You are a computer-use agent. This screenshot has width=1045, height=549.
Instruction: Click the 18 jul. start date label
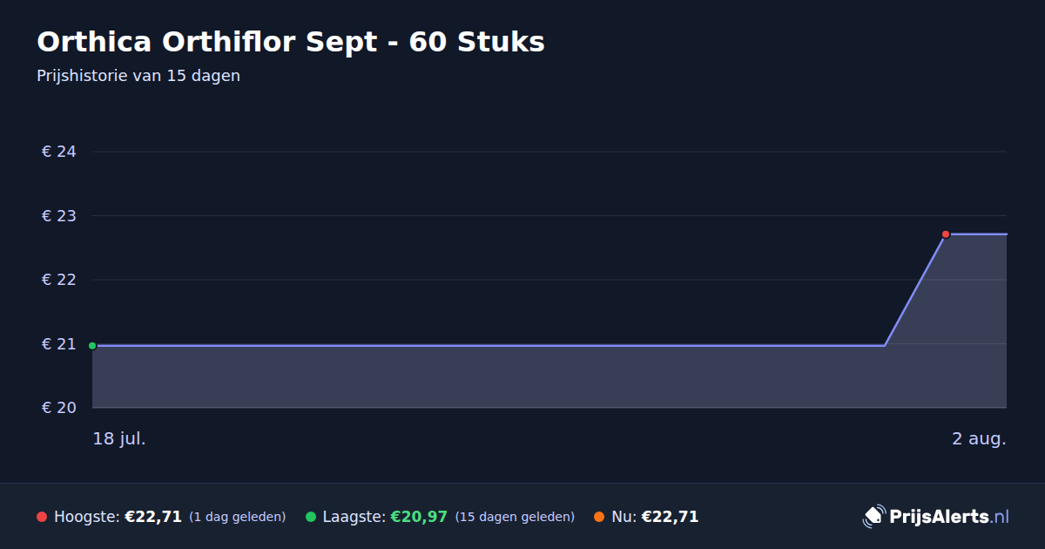(119, 438)
